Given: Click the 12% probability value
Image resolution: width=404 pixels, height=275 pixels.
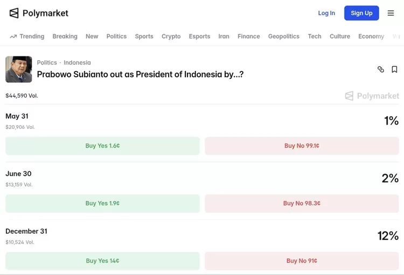Looking at the screenshot, I should [388, 236].
